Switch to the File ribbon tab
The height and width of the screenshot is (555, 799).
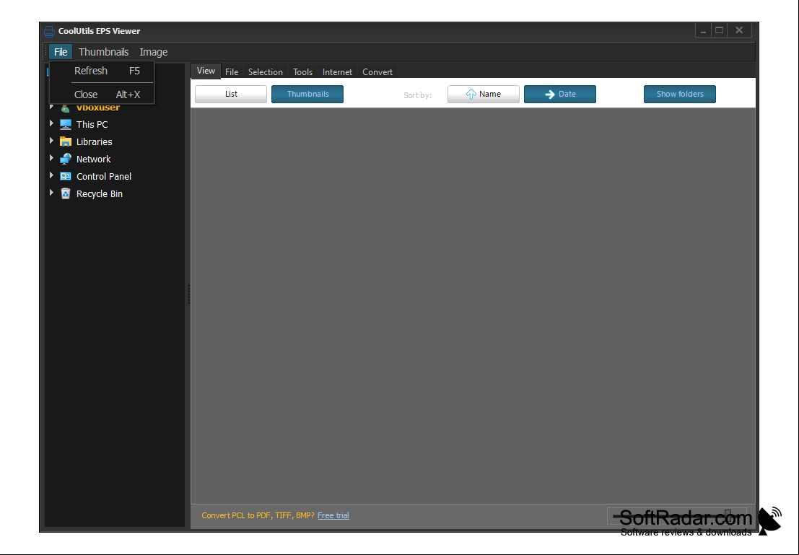tap(232, 72)
